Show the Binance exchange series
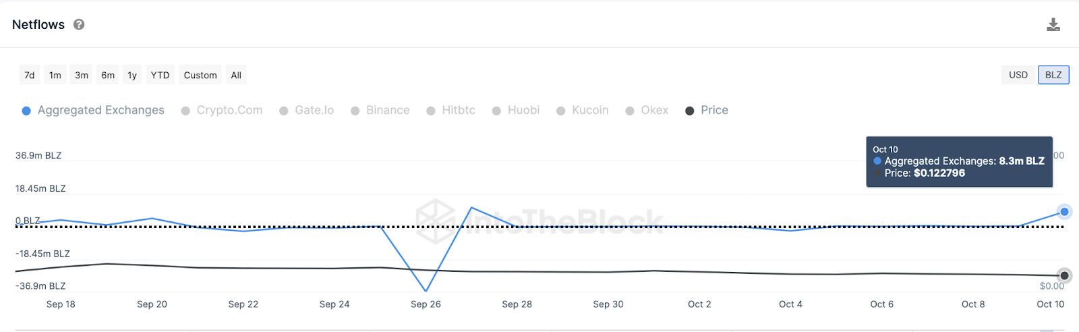 point(380,111)
